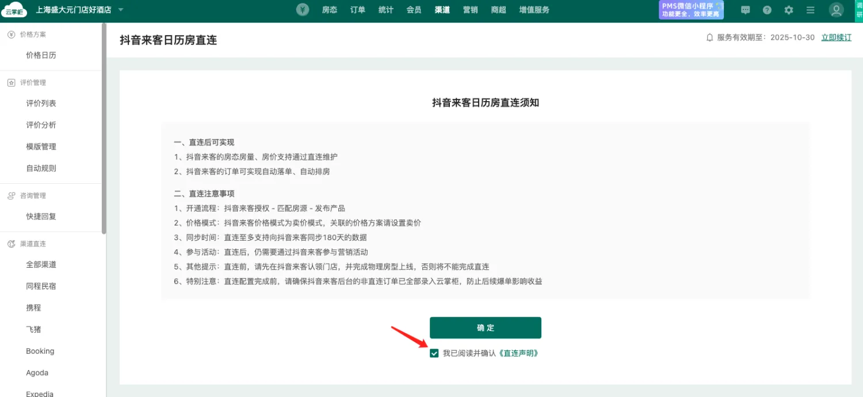863x397 pixels.
Task: Open the 《直连声明》 link
Action: coord(519,353)
